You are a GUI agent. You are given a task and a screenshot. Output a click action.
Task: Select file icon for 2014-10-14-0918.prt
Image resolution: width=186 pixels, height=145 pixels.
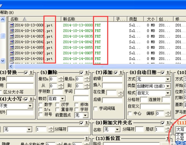point(12,59)
